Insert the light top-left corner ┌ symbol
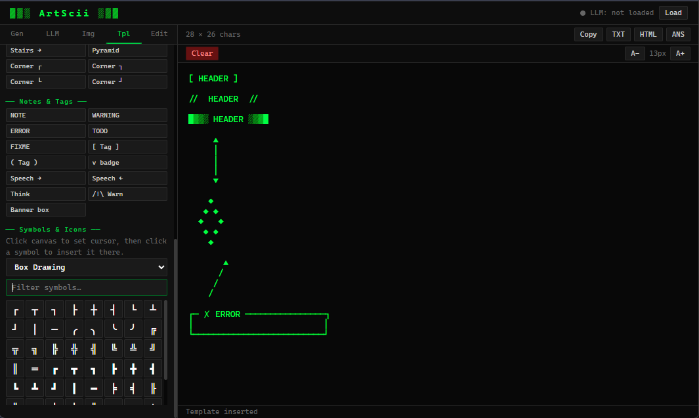 15,309
